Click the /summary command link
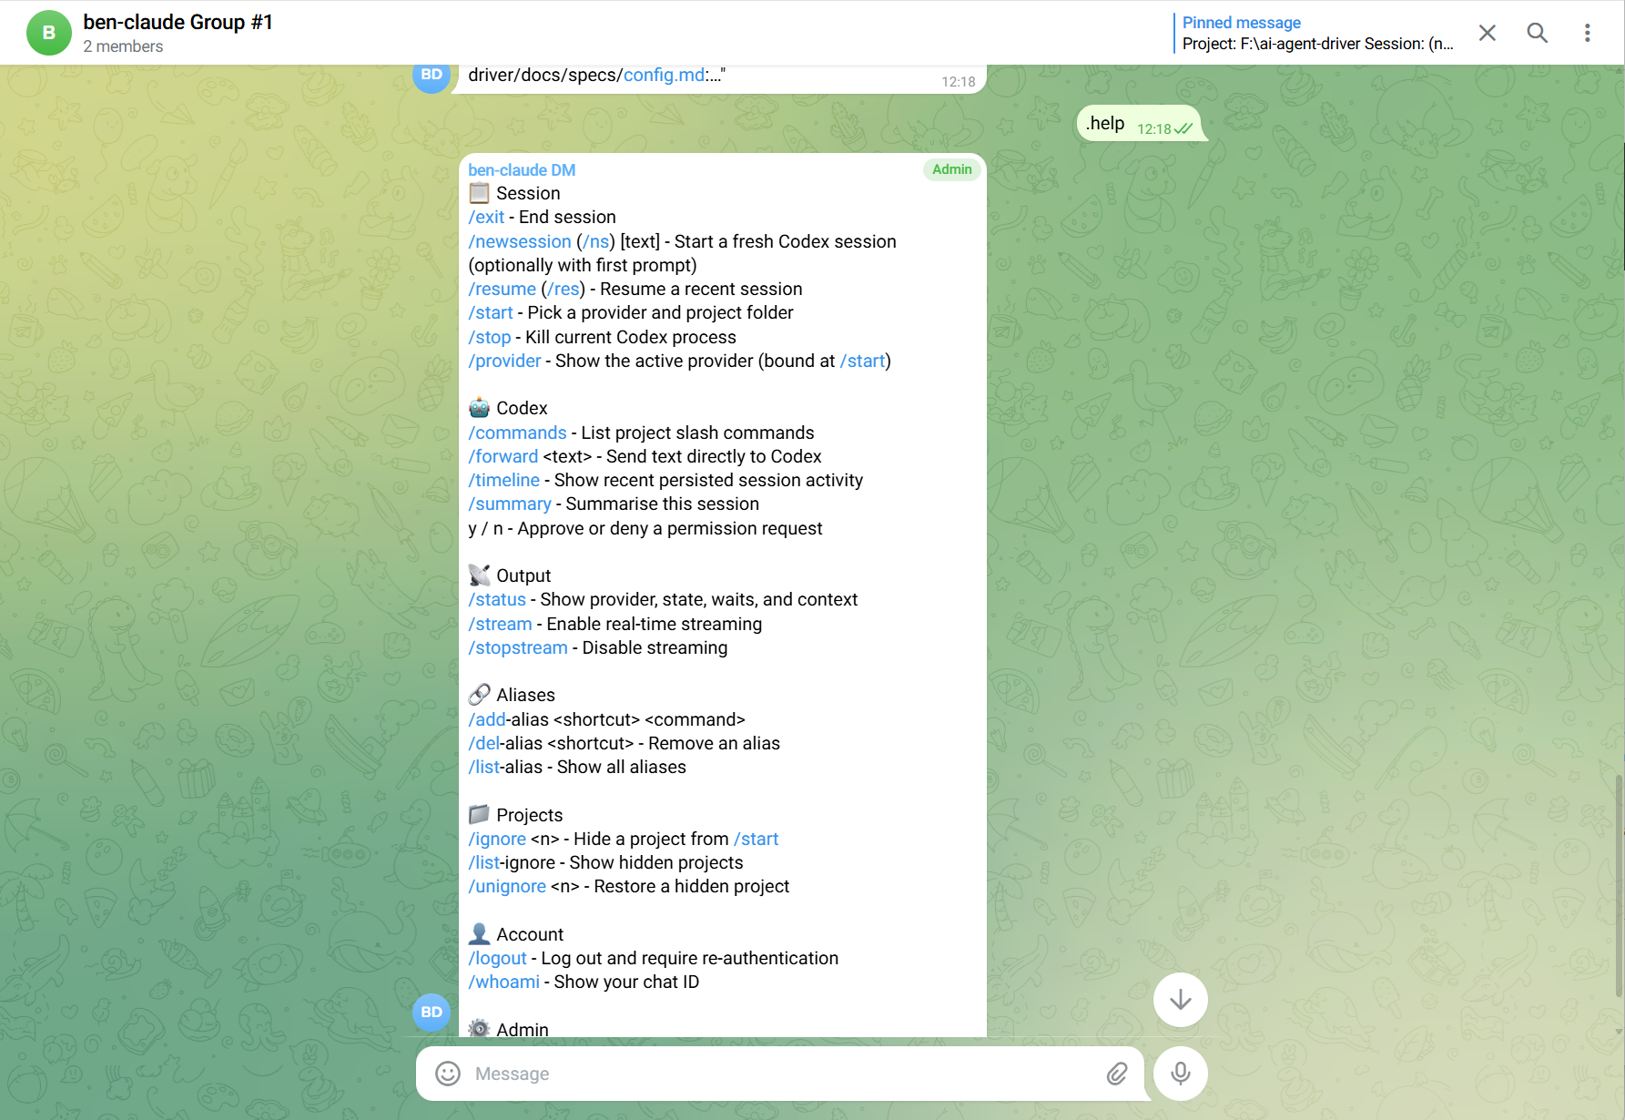This screenshot has width=1625, height=1120. [510, 504]
